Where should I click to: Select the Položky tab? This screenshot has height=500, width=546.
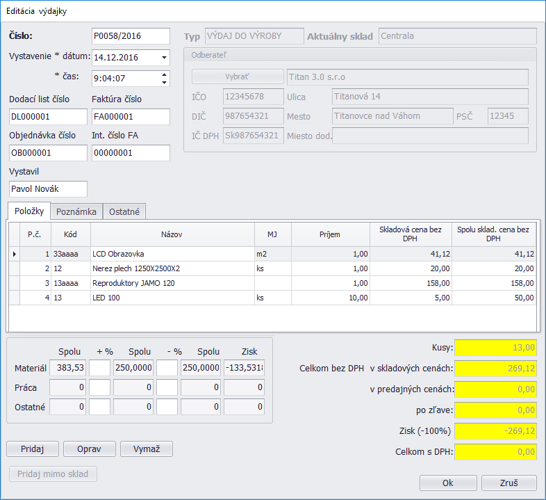(x=29, y=211)
